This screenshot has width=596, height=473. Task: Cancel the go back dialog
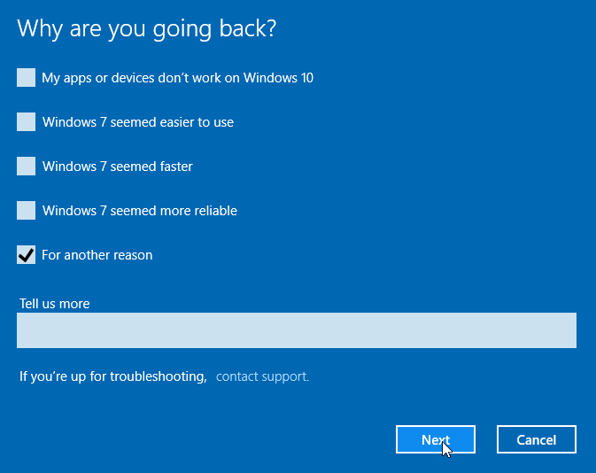pyautogui.click(x=537, y=439)
